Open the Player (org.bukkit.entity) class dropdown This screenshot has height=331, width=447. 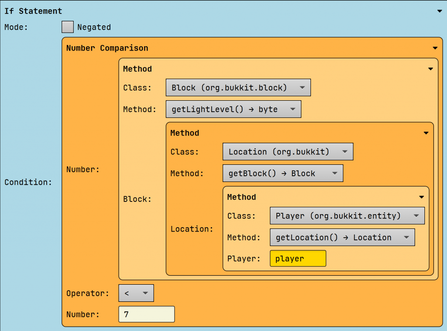(x=347, y=216)
